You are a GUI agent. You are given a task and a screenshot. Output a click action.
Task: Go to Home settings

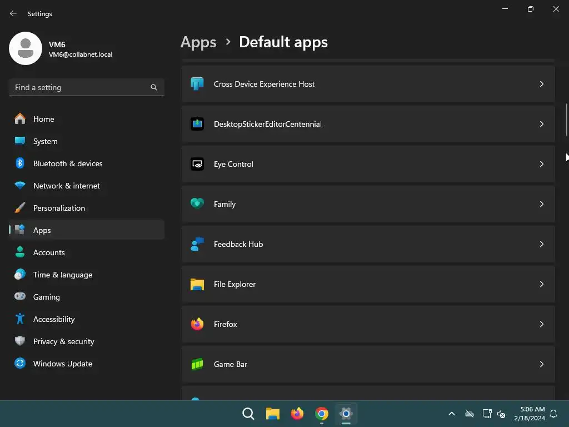tap(87, 119)
